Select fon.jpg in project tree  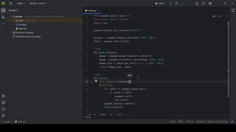pos(22,25)
